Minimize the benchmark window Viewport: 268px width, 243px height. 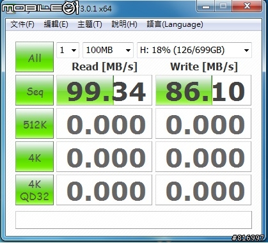(x=206, y=6)
